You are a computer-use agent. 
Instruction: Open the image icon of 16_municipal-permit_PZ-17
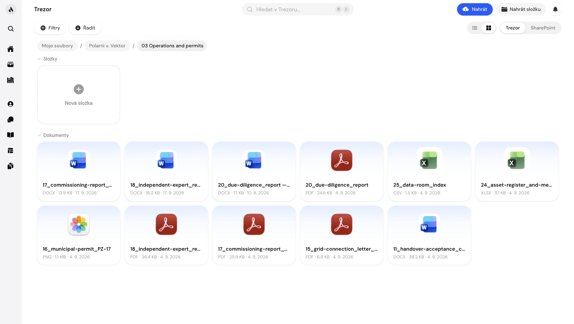click(79, 224)
